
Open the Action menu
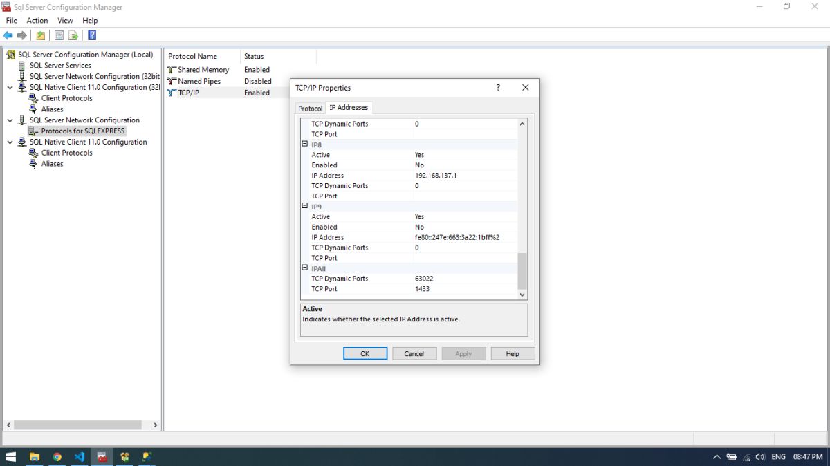37,21
